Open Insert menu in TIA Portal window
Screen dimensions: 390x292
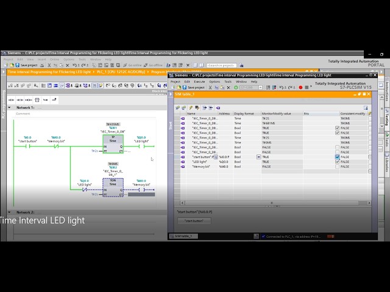tap(42, 60)
